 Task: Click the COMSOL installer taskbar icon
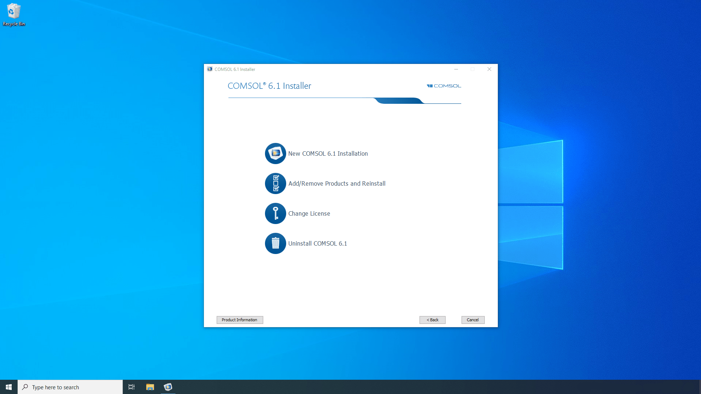pyautogui.click(x=168, y=387)
